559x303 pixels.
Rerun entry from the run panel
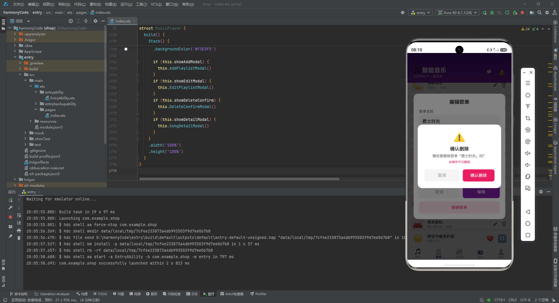tap(10, 200)
